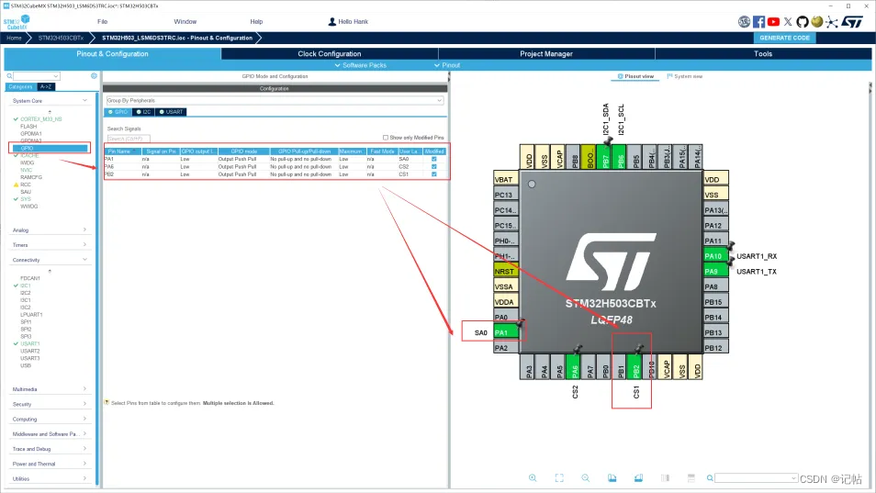
Task: Zoom in on the pinout view
Action: click(533, 478)
